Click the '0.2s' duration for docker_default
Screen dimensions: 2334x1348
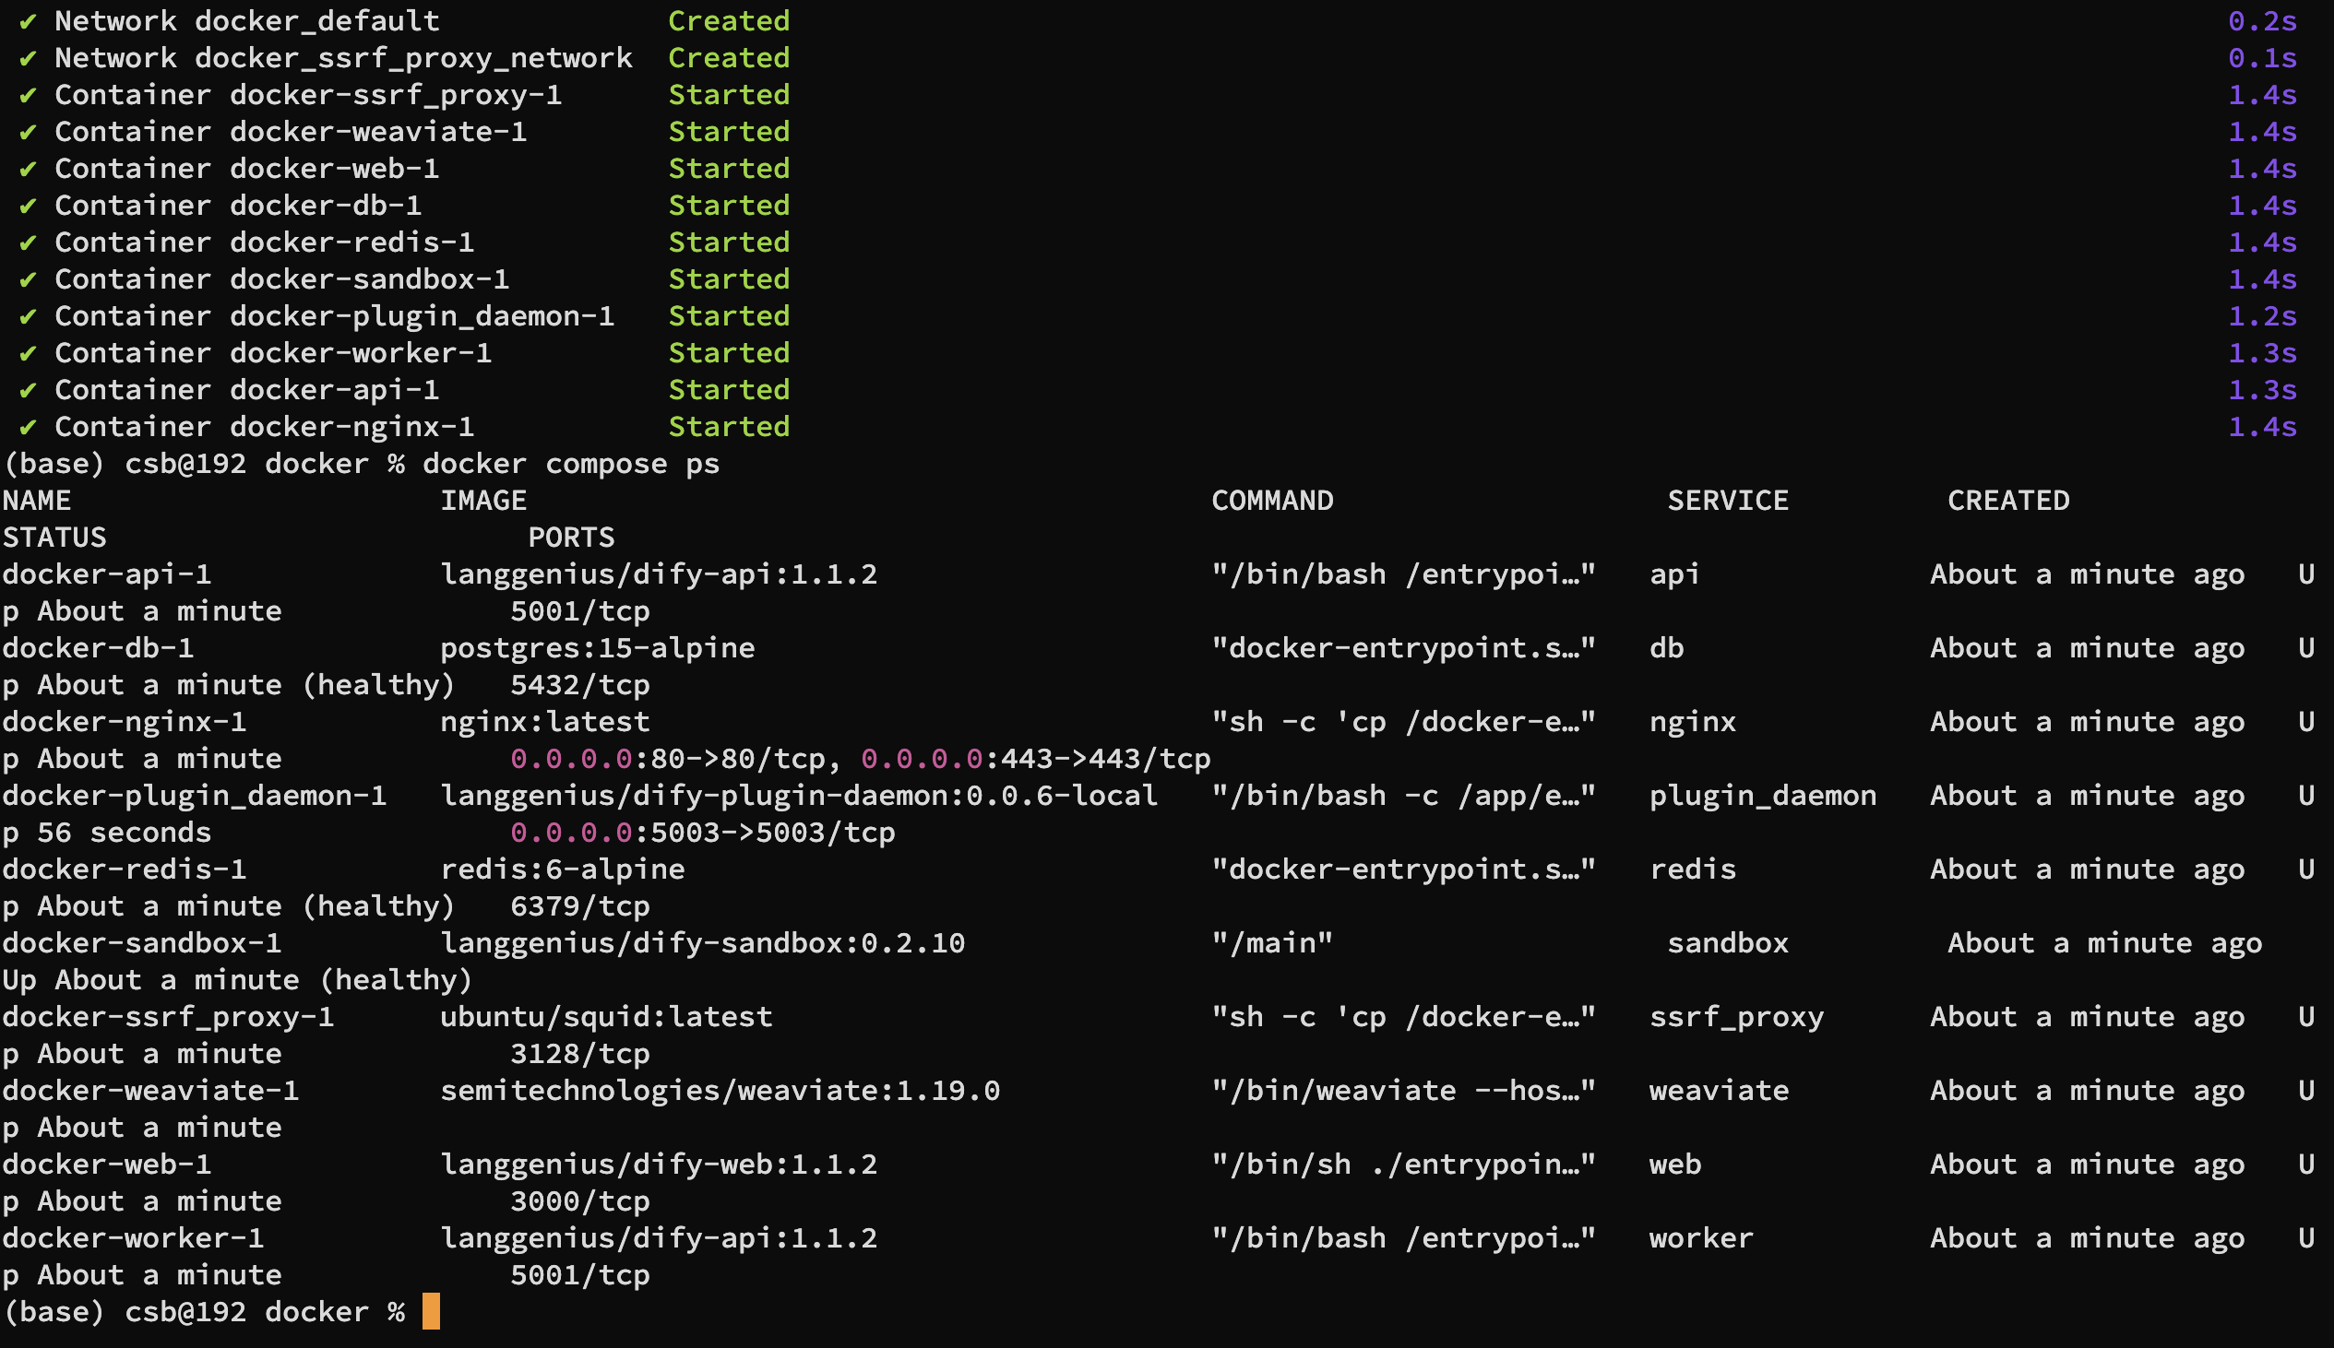tap(2263, 20)
